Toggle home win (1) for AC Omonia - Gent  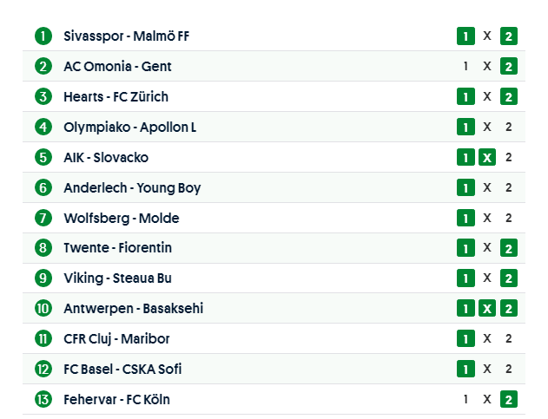(465, 67)
